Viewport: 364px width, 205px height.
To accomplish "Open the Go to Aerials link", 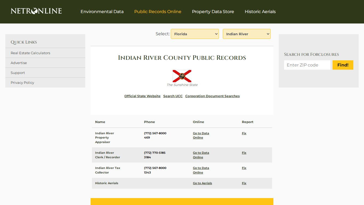I will pyautogui.click(x=203, y=183).
